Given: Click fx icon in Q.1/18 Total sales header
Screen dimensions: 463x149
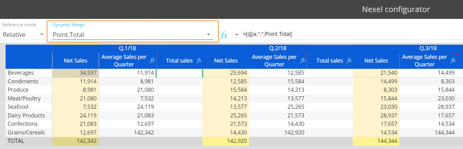Looking at the screenshot, I should pyautogui.click(x=199, y=60).
